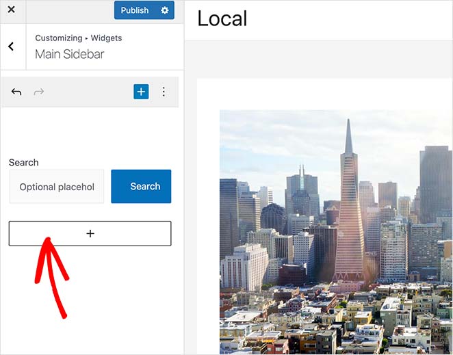Redo the reverted change

(39, 92)
